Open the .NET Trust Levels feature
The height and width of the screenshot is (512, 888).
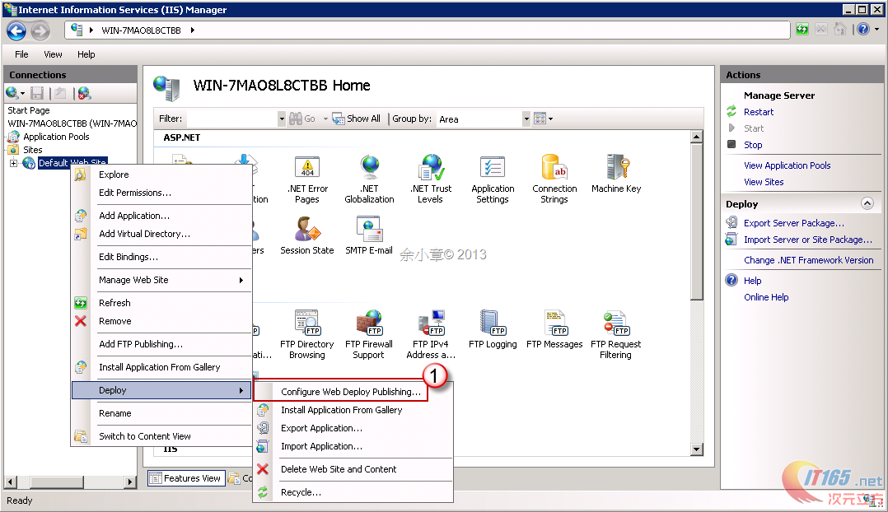pyautogui.click(x=431, y=179)
